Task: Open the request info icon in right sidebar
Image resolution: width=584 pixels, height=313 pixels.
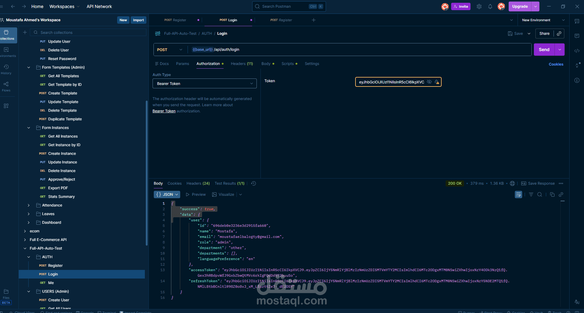Action: click(x=577, y=80)
